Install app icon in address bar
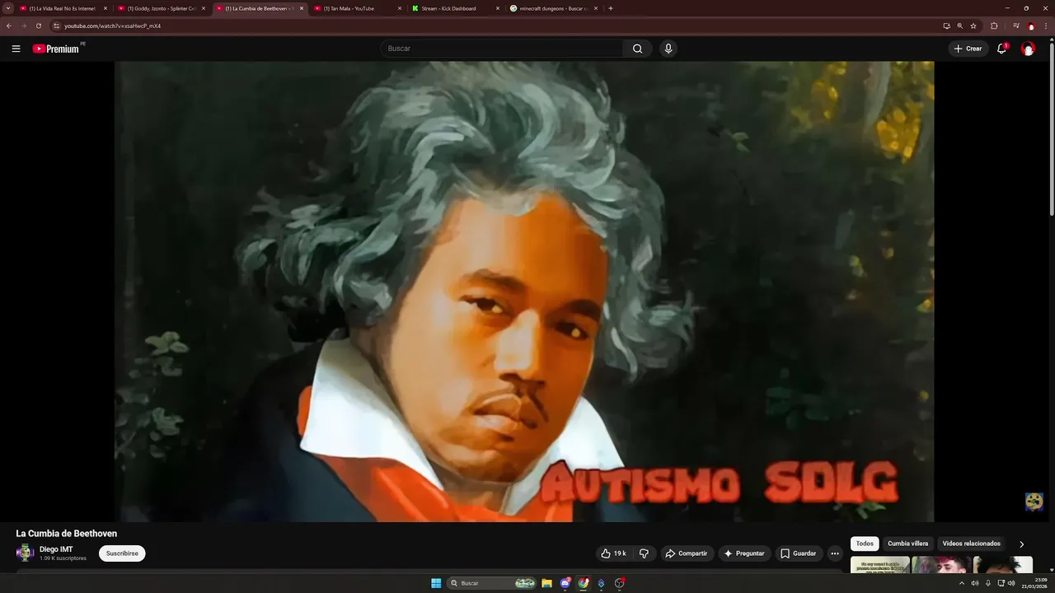Image resolution: width=1055 pixels, height=593 pixels. [946, 26]
